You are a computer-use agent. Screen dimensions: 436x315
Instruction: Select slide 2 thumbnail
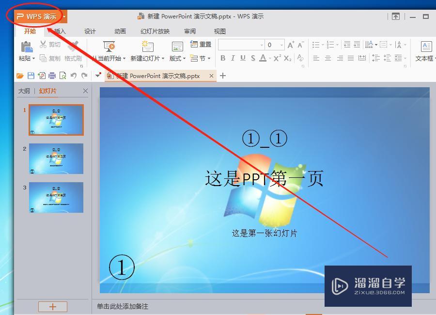click(56, 158)
